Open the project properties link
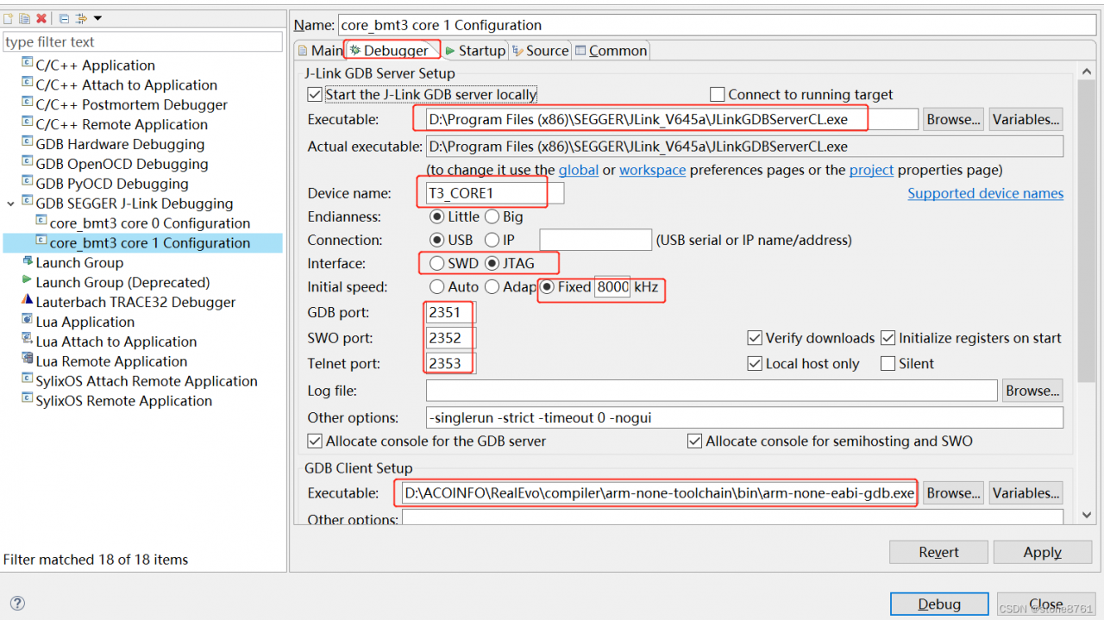The height and width of the screenshot is (620, 1104). pos(872,170)
